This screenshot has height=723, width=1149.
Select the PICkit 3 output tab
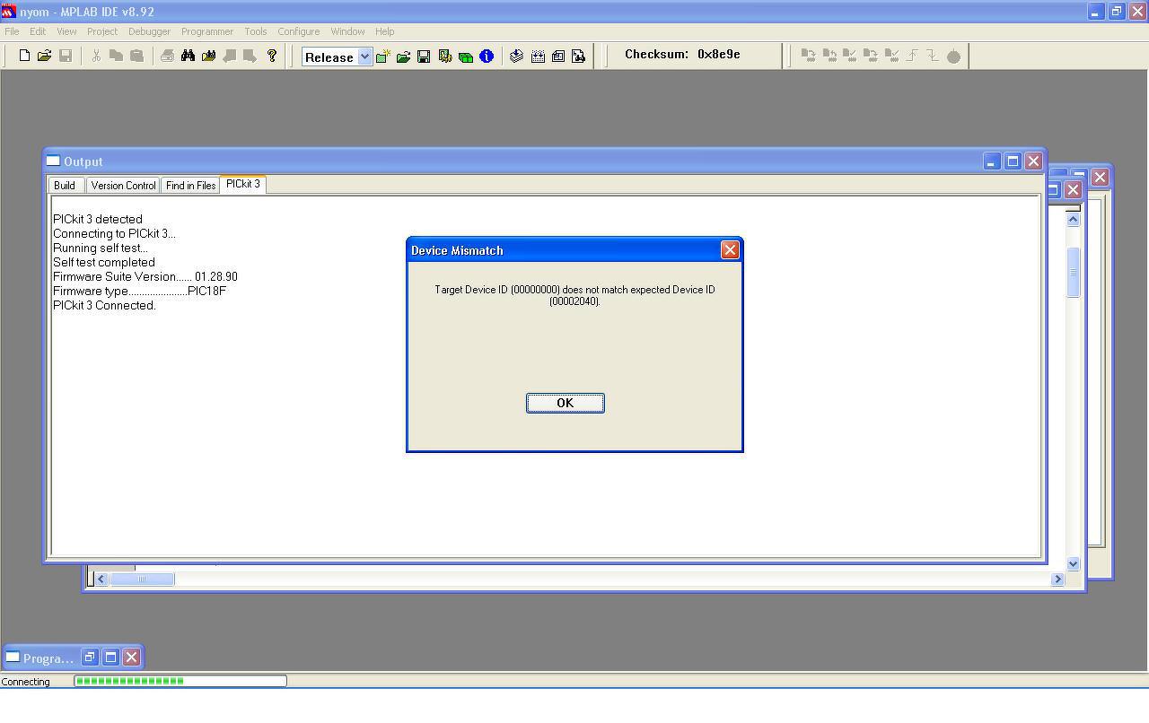(x=243, y=184)
